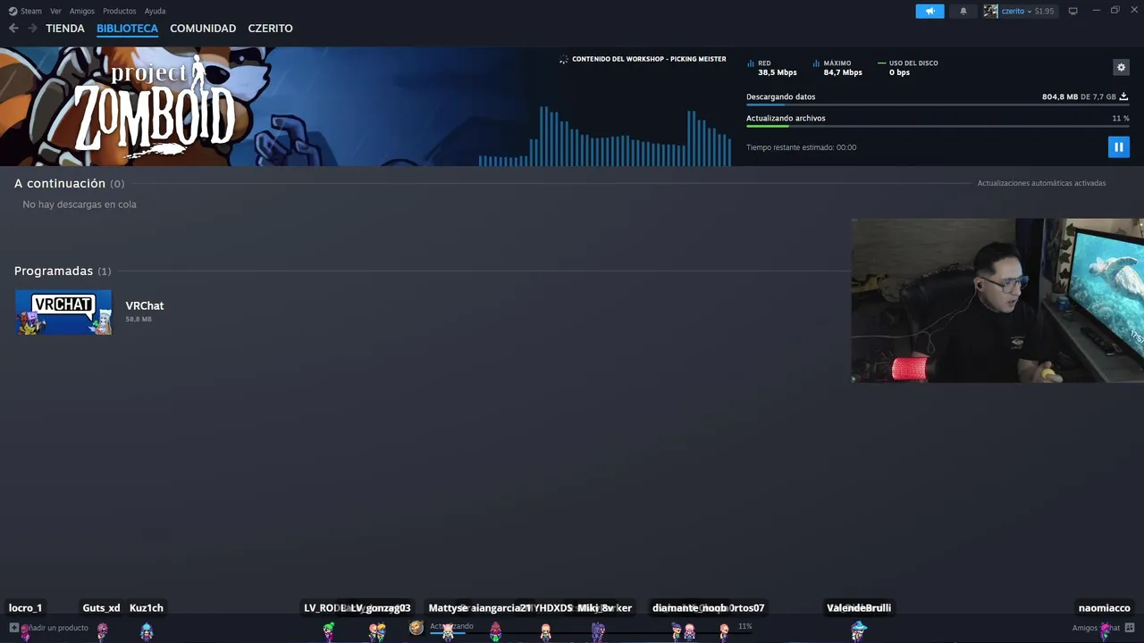The width and height of the screenshot is (1144, 643).
Task: Click the 804,8 MB de 7,7 GB value
Action: [x=1079, y=96]
